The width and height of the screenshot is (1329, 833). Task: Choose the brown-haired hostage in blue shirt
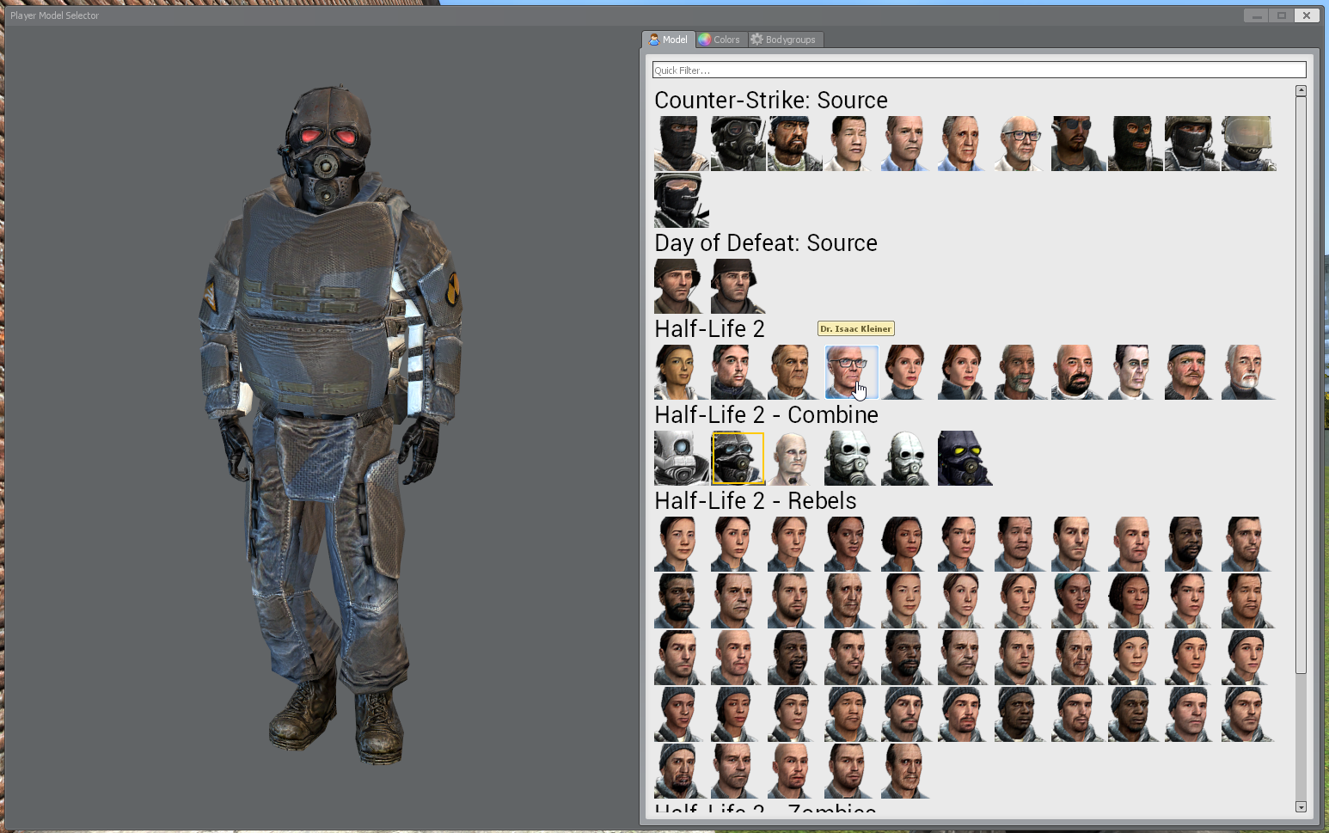point(909,144)
